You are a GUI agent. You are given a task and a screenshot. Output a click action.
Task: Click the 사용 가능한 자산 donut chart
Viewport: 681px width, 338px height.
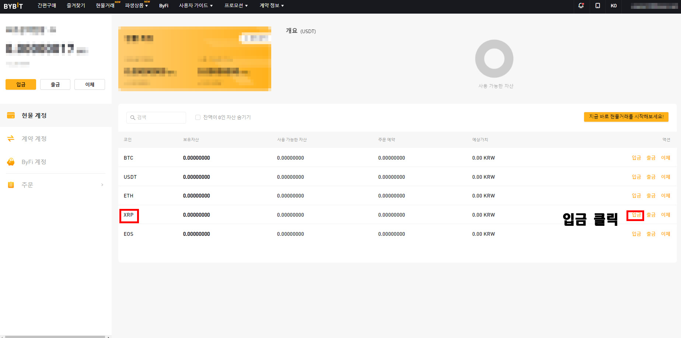click(x=494, y=59)
